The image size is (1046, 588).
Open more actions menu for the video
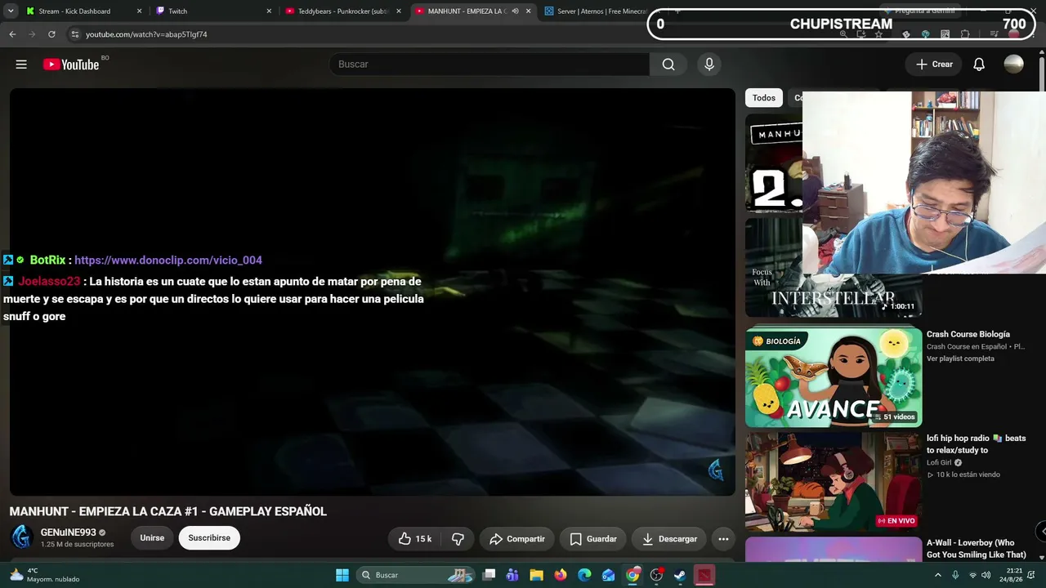(x=723, y=539)
